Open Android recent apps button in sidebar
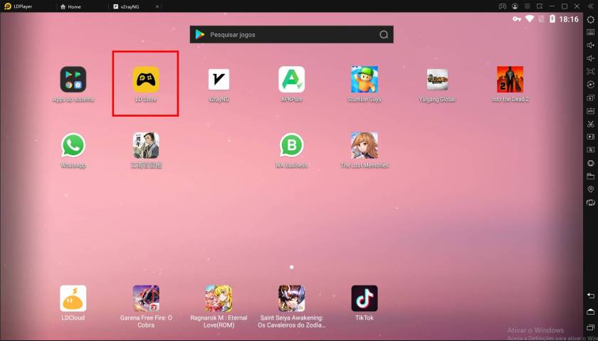This screenshot has width=598, height=341. [590, 327]
